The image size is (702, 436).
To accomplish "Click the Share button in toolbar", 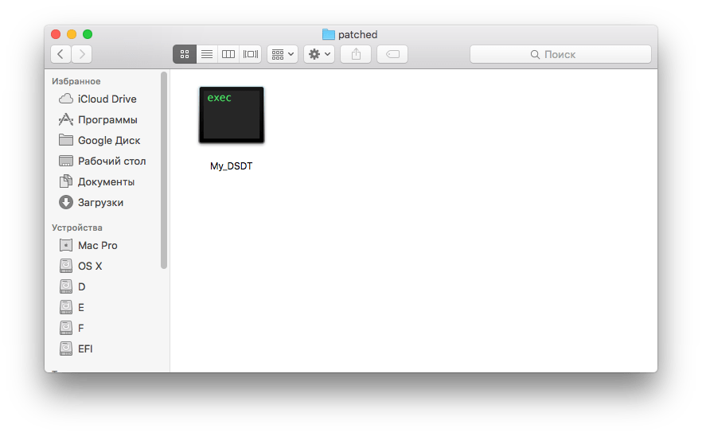I will tap(356, 54).
